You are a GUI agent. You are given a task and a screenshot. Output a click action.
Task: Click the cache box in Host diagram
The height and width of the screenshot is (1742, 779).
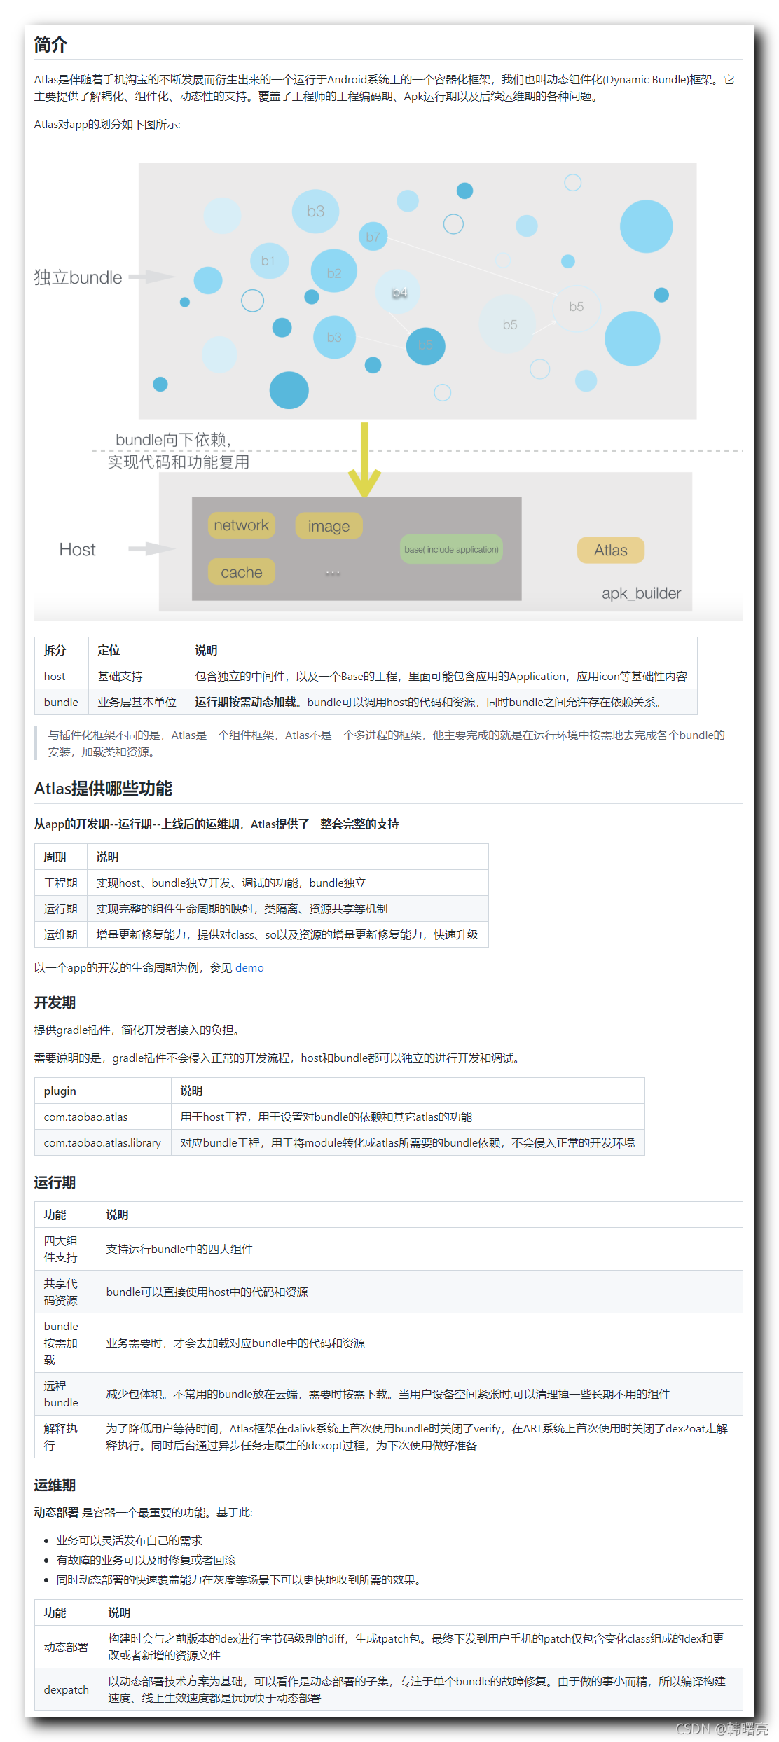click(x=241, y=572)
